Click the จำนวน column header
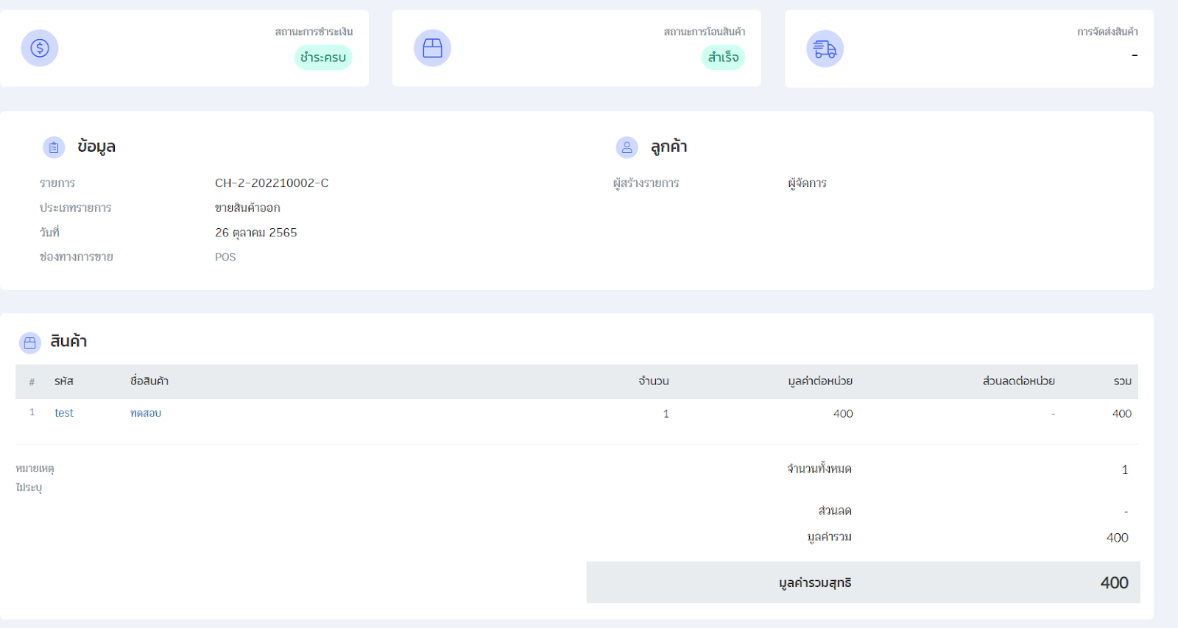Viewport: 1178px width, 628px height. click(x=653, y=381)
